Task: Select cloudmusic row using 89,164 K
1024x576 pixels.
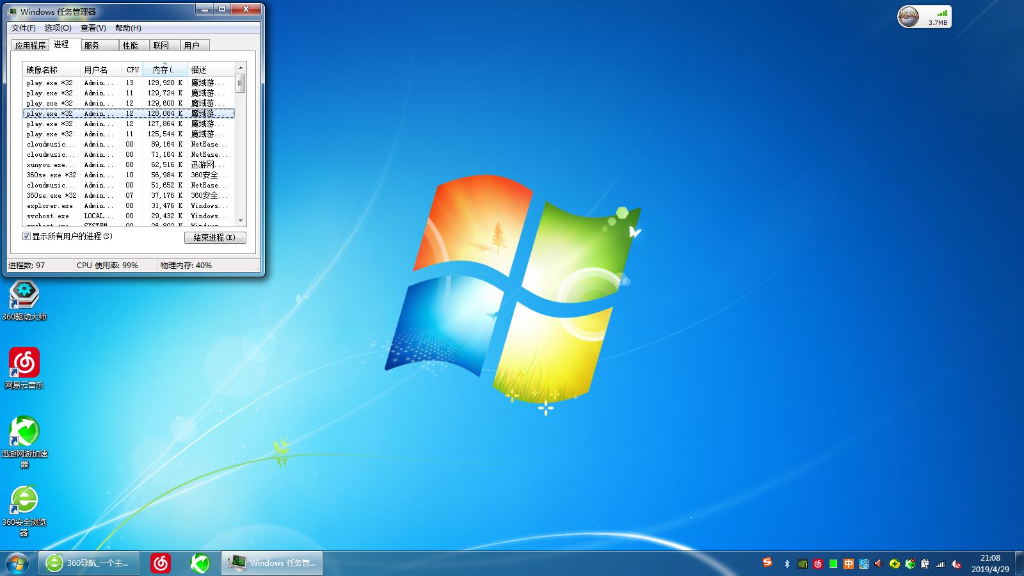Action: (129, 144)
